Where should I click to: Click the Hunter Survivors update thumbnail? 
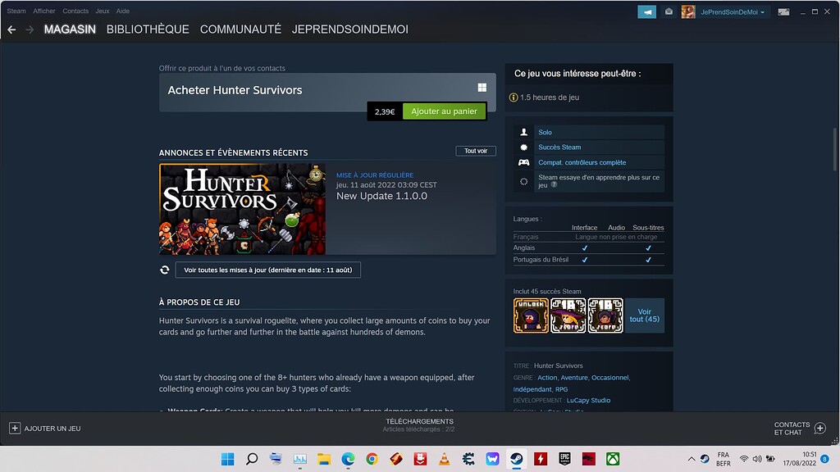(242, 209)
